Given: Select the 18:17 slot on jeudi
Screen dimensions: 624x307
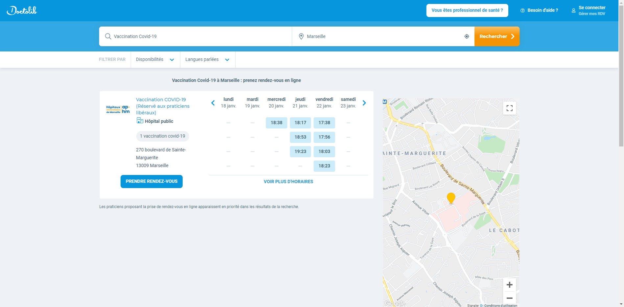Looking at the screenshot, I should point(300,123).
